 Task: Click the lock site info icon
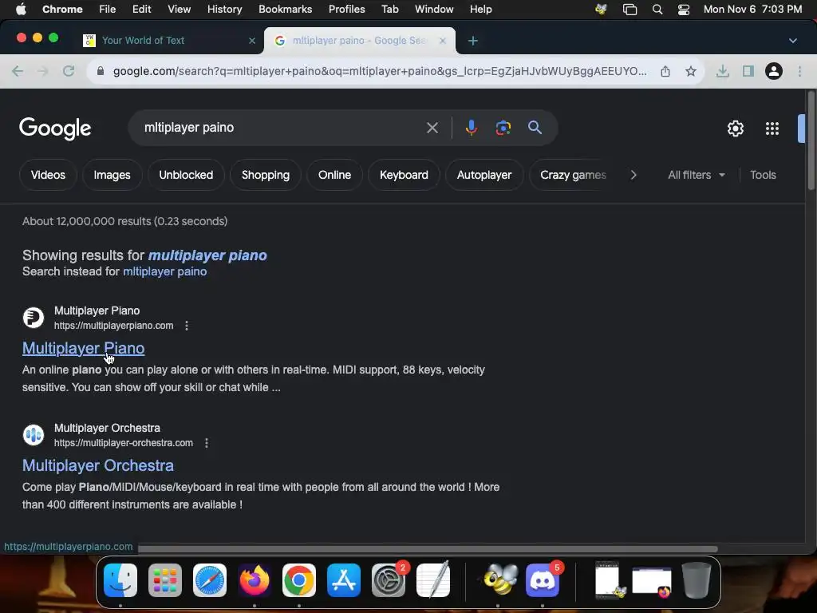[x=101, y=71]
